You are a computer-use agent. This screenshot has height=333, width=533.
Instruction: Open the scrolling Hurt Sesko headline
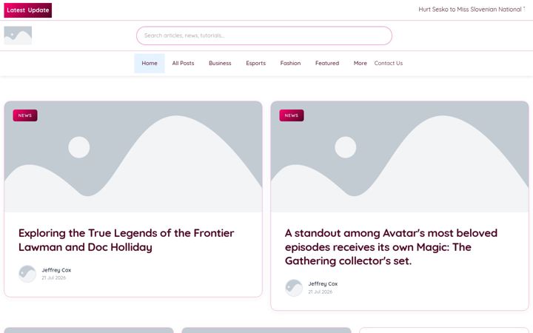coord(472,10)
